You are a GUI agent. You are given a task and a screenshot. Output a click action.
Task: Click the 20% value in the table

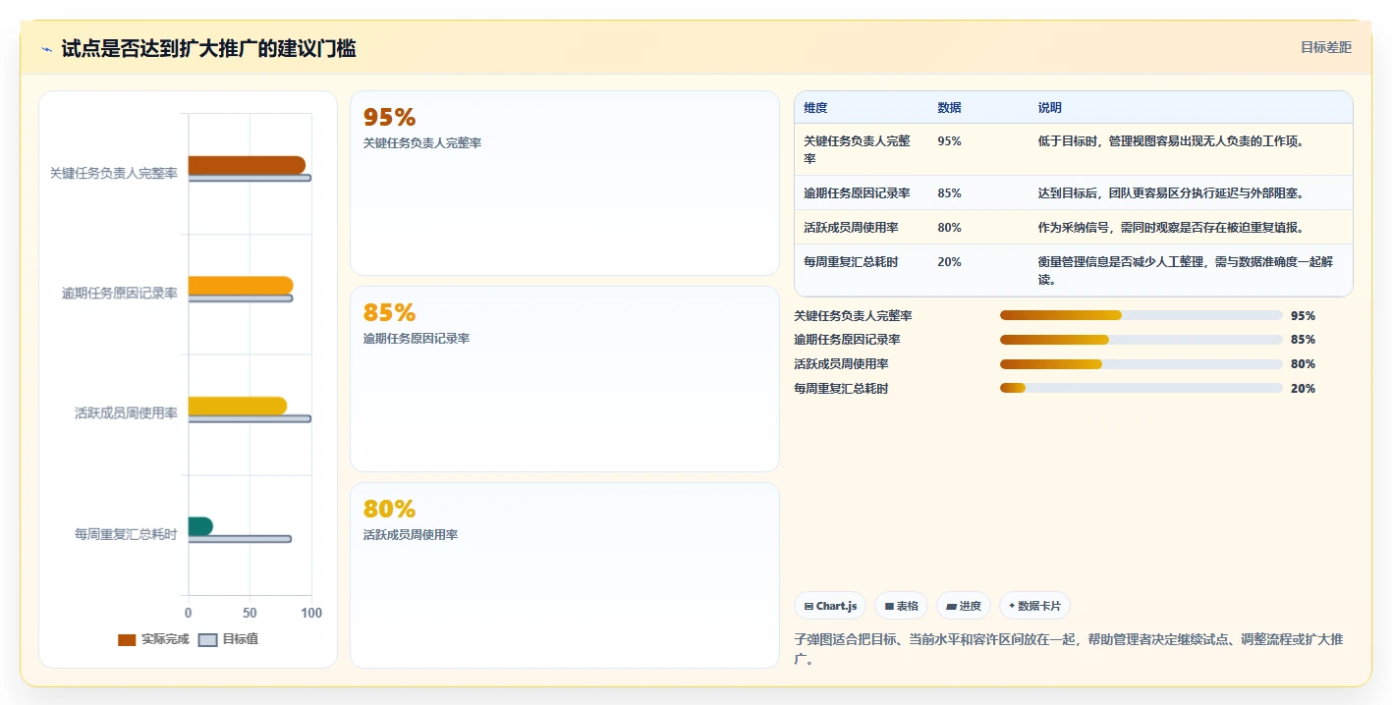coord(949,262)
